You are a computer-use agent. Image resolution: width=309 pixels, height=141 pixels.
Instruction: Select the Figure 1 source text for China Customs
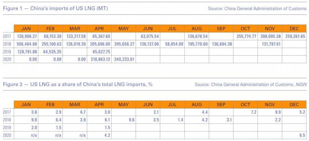coord(257,9)
